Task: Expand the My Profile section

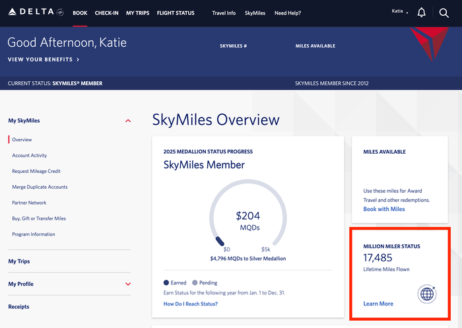Action: click(128, 284)
